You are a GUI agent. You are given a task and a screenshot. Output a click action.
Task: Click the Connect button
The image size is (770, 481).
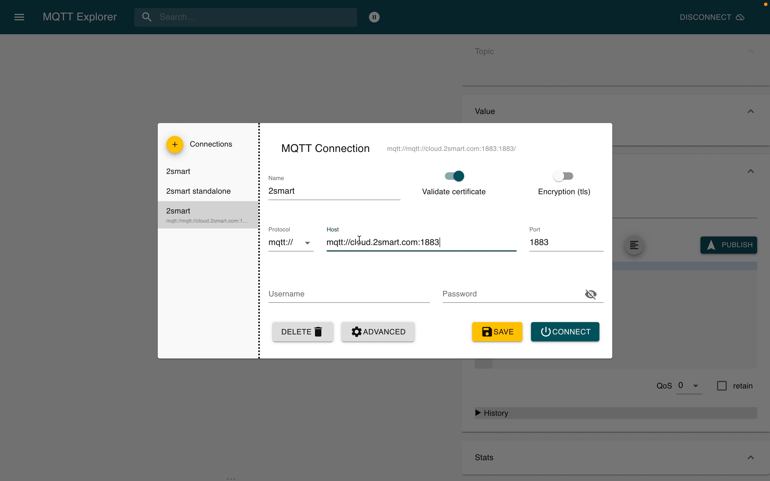pyautogui.click(x=565, y=331)
